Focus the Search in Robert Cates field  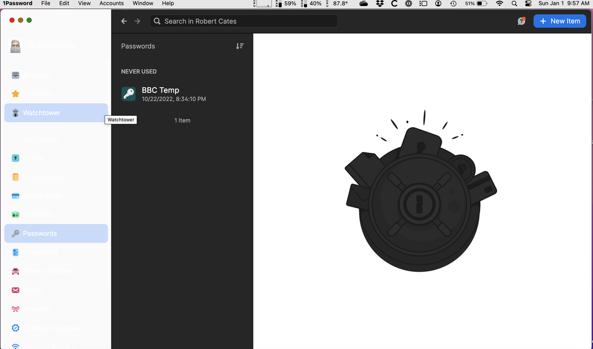(x=243, y=21)
